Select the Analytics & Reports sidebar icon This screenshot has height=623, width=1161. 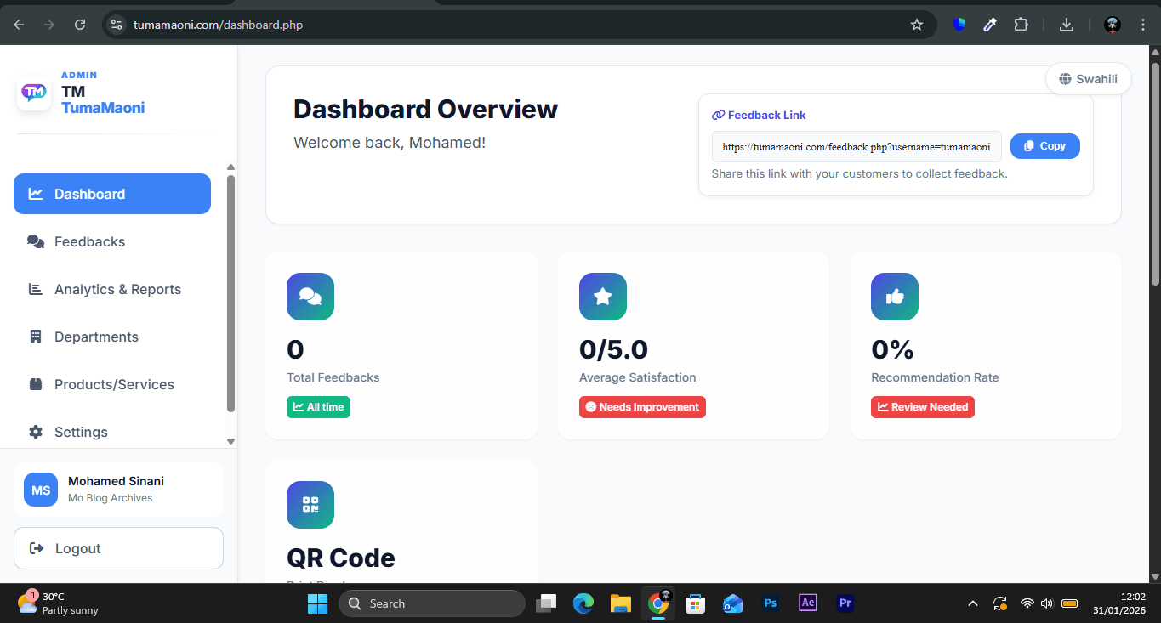pos(35,289)
